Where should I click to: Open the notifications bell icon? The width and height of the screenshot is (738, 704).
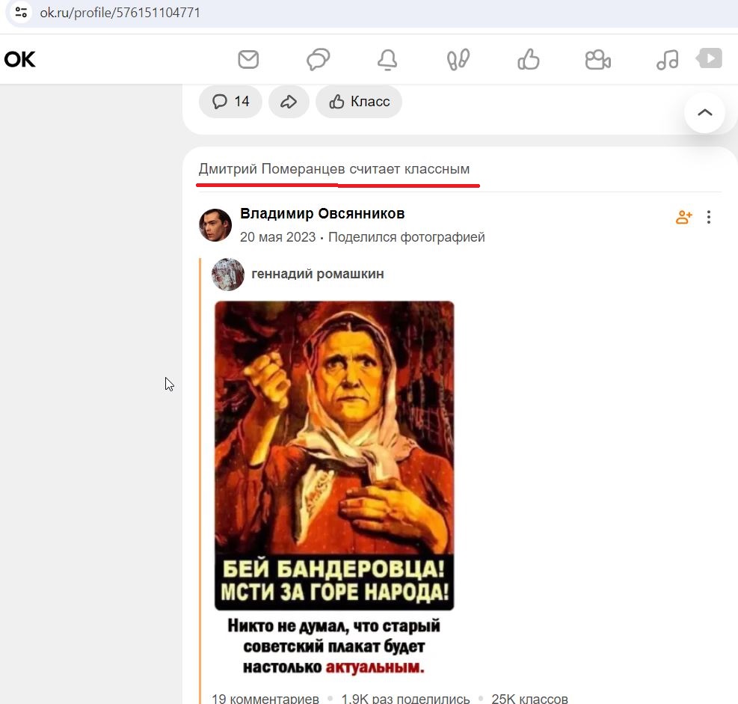point(387,60)
